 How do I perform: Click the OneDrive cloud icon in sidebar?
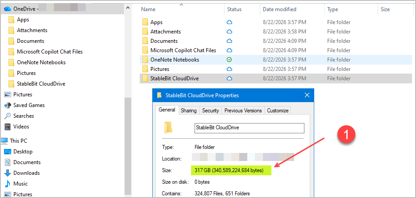[x=8, y=9]
